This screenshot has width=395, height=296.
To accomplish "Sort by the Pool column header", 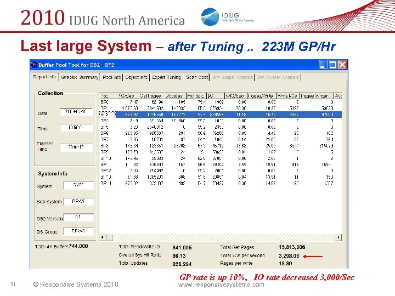I will click(x=108, y=96).
